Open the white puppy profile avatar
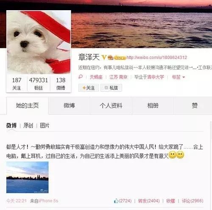This screenshot has width=212, height=210. click(x=39, y=42)
